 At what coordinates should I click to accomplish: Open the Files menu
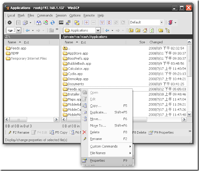[31, 16]
